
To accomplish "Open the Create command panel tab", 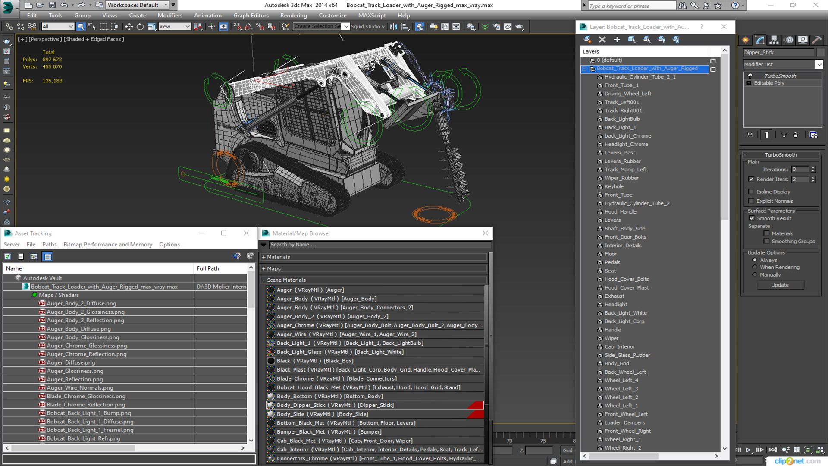I will (746, 40).
